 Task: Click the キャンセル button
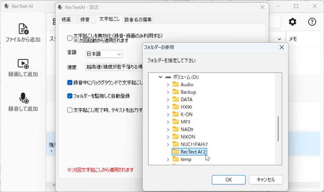click(266, 180)
